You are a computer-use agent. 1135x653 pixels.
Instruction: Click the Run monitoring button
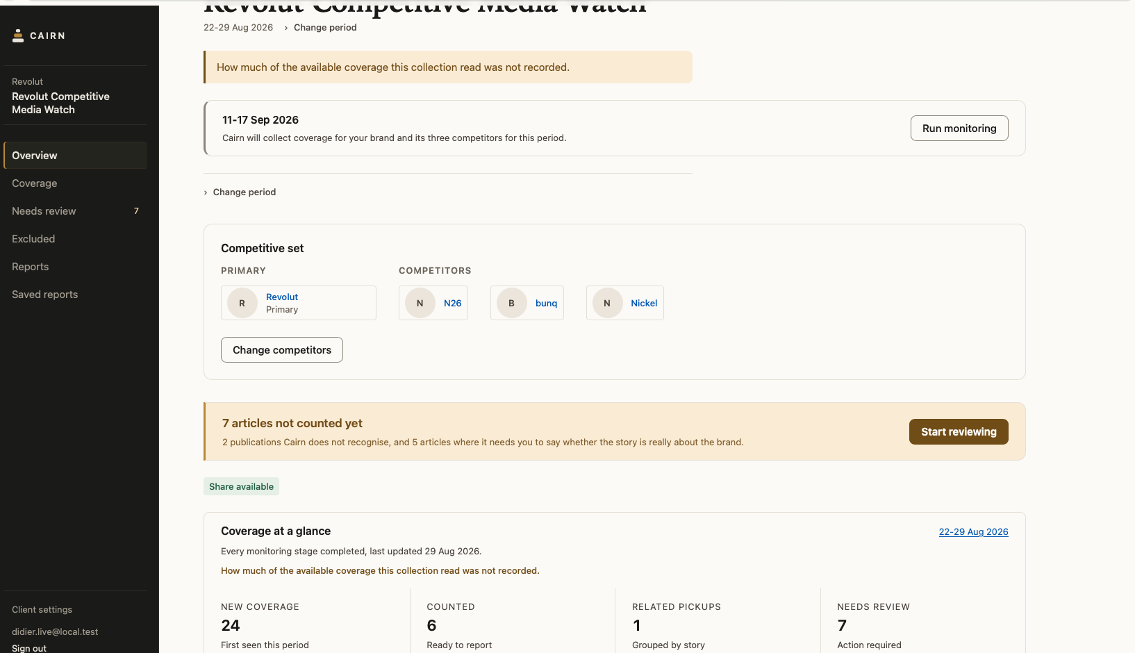pyautogui.click(x=959, y=129)
